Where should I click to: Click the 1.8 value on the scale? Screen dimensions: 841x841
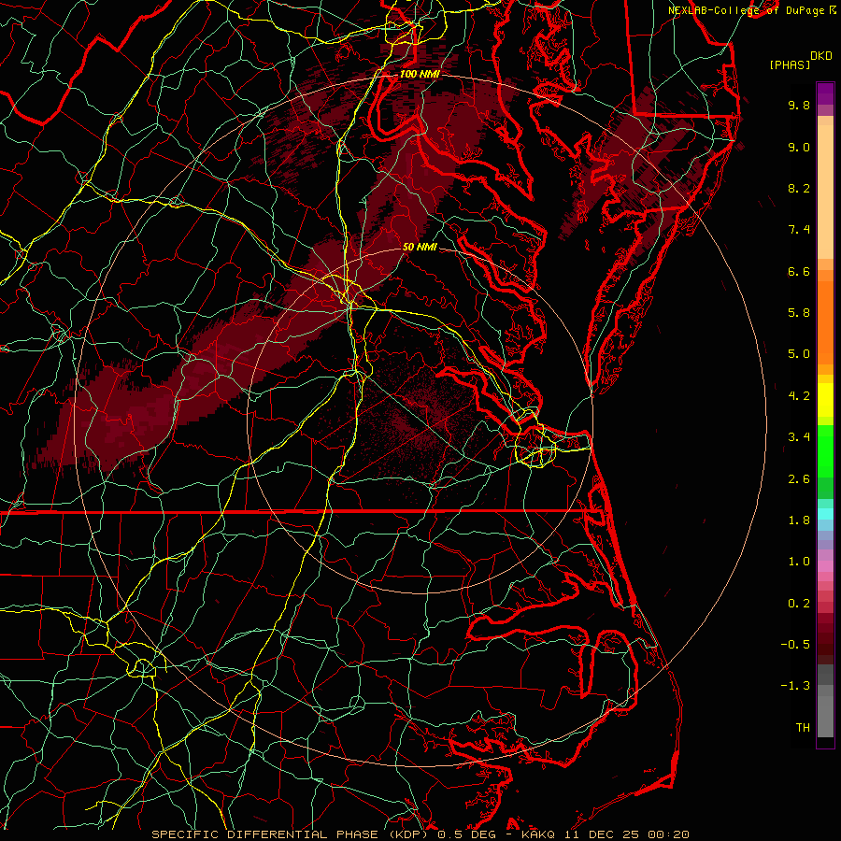[x=799, y=520]
